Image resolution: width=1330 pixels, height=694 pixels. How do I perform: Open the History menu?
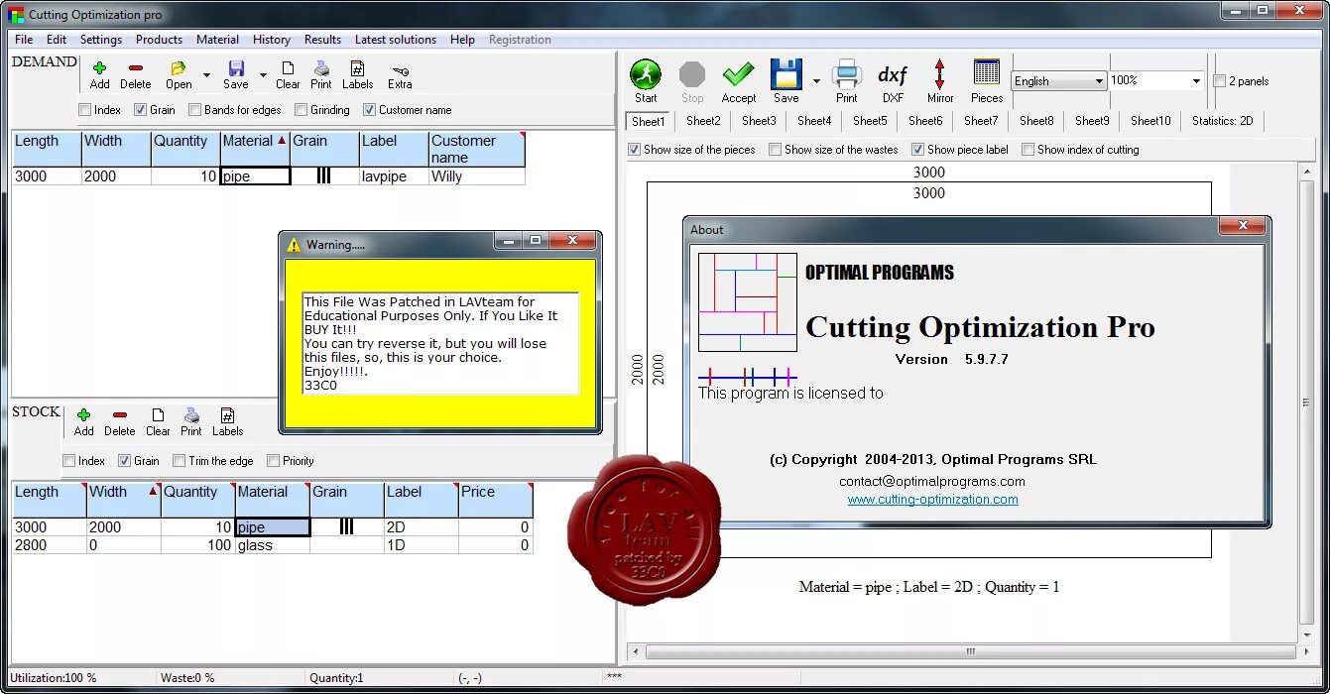271,40
